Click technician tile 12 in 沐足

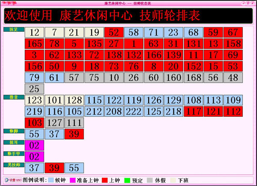35,32
